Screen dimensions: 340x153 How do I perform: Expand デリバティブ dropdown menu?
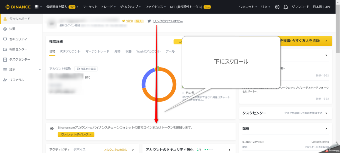point(130,7)
